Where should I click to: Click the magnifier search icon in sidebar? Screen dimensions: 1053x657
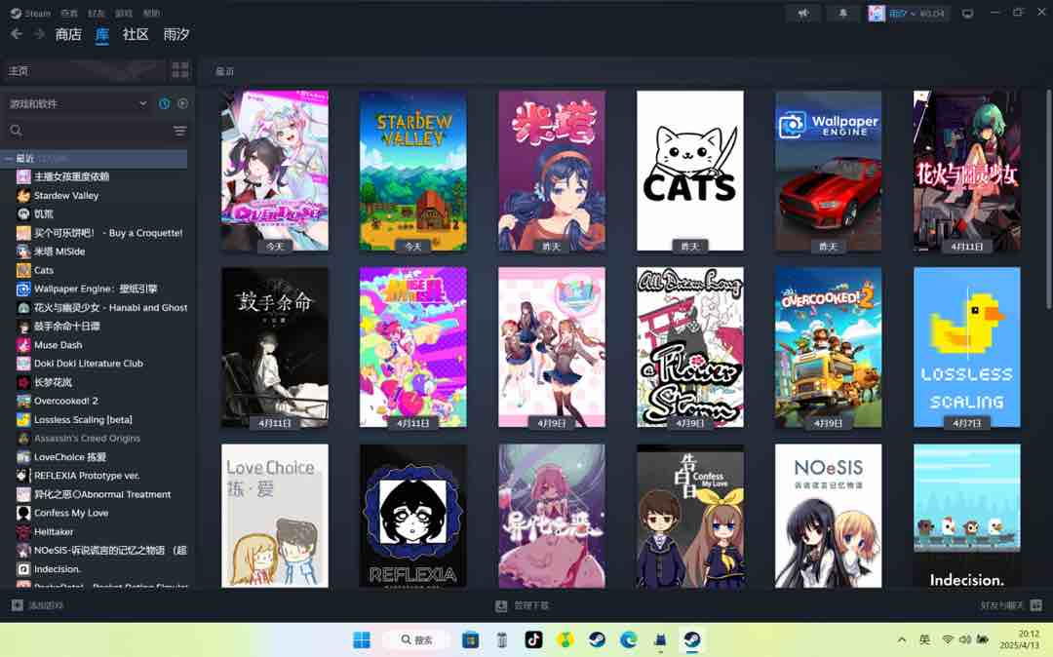[17, 131]
